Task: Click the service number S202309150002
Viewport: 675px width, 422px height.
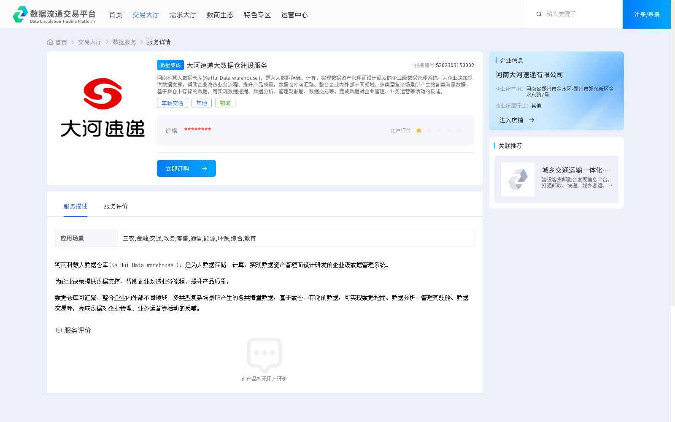Action: point(455,65)
